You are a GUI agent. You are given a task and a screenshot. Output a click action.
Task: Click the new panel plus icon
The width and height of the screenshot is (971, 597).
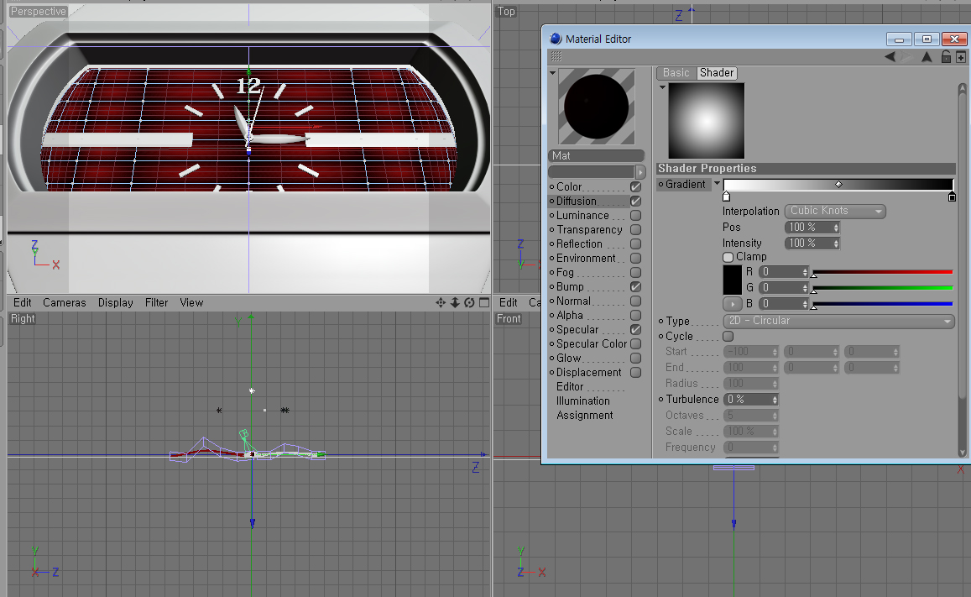point(960,57)
